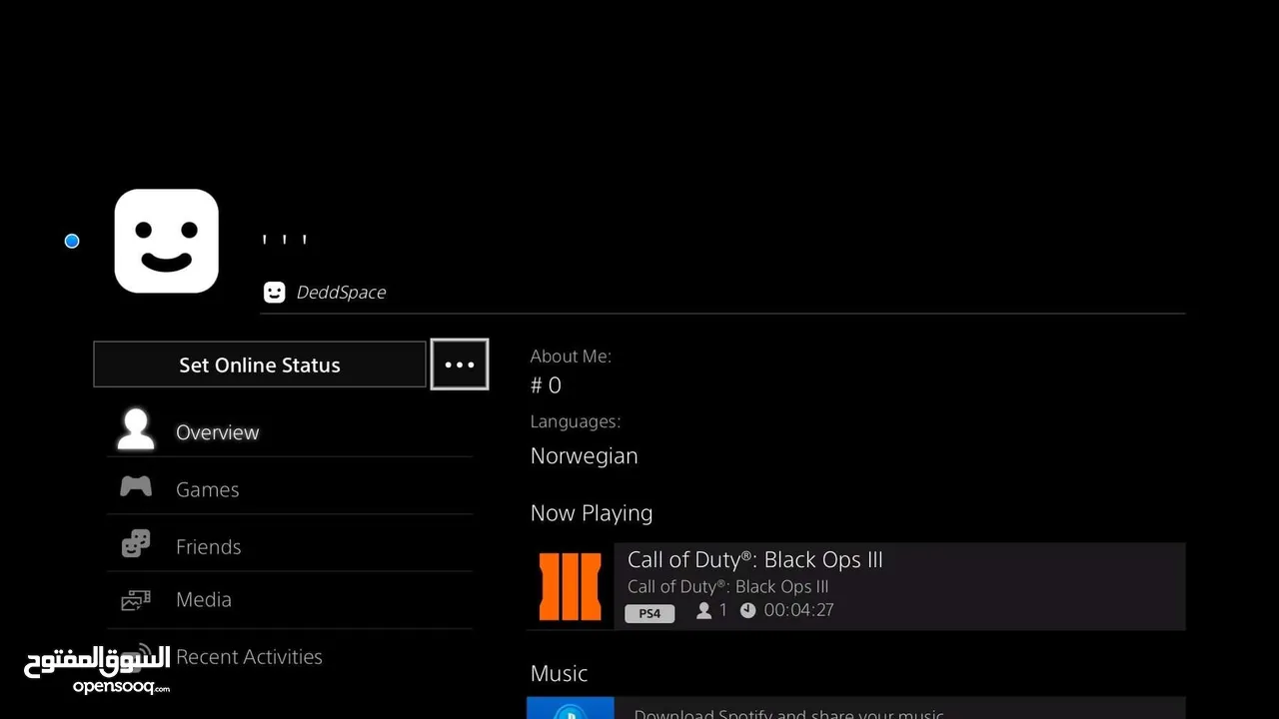Click the blue Music service icon
1279x719 pixels.
[571, 708]
